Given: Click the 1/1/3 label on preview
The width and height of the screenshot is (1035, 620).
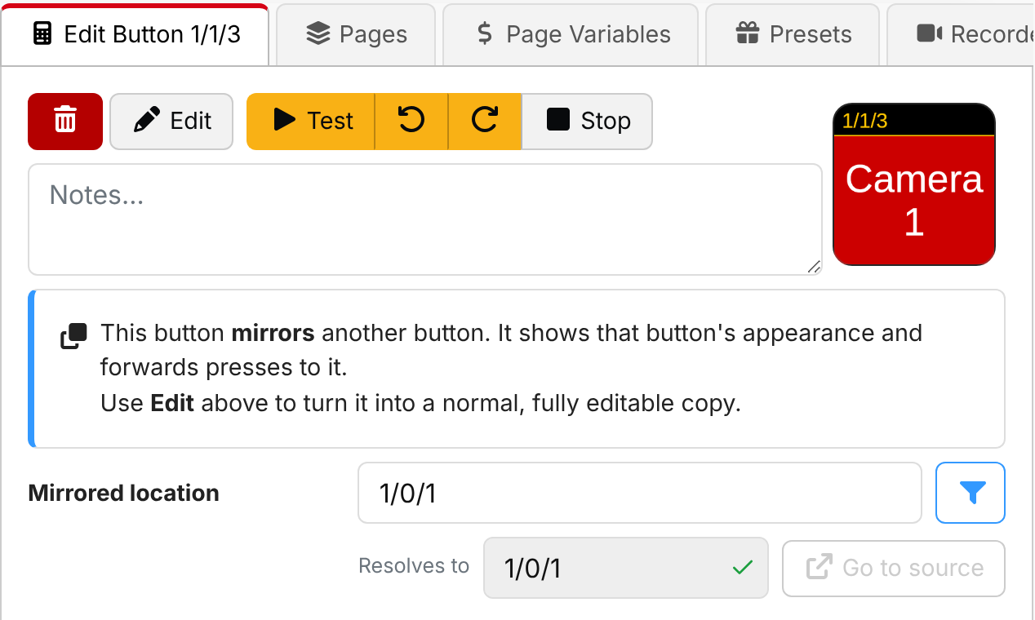Looking at the screenshot, I should point(864,122).
